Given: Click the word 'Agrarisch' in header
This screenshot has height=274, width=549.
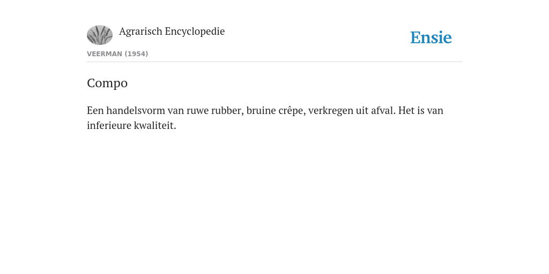Looking at the screenshot, I should [141, 32].
